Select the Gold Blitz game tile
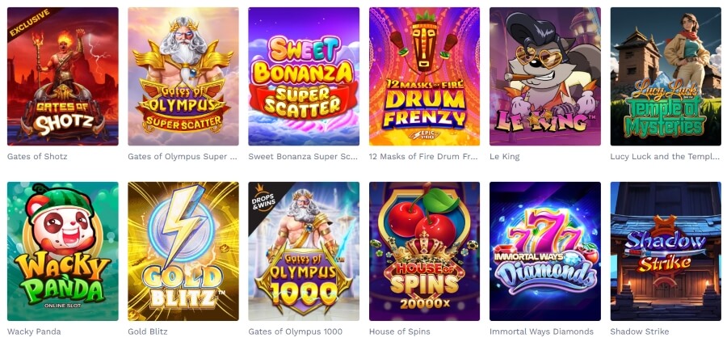Image resolution: width=727 pixels, height=342 pixels. click(x=183, y=251)
